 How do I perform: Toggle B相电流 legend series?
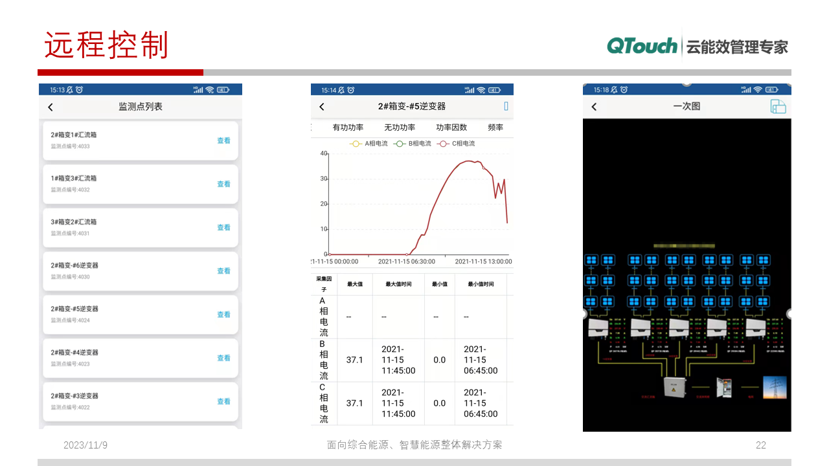pyautogui.click(x=412, y=144)
